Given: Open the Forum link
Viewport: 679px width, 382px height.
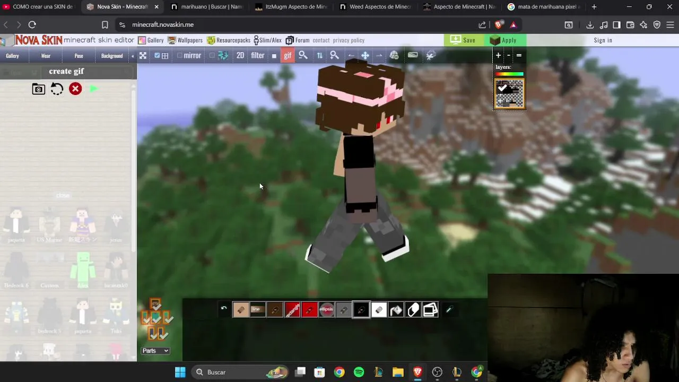Looking at the screenshot, I should point(298,40).
